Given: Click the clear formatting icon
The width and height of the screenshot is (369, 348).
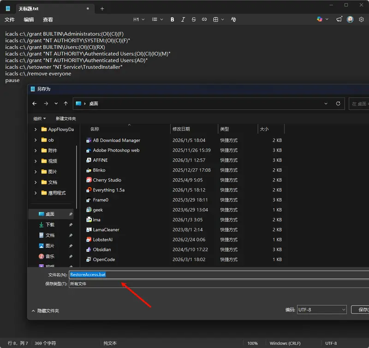Looking at the screenshot, I should [x=233, y=19].
